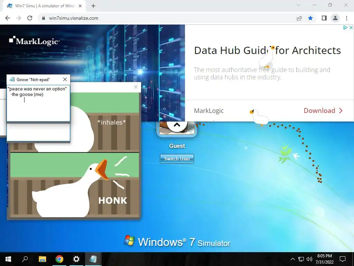Expand hidden system tray icons
The width and height of the screenshot is (354, 266).
[292, 259]
